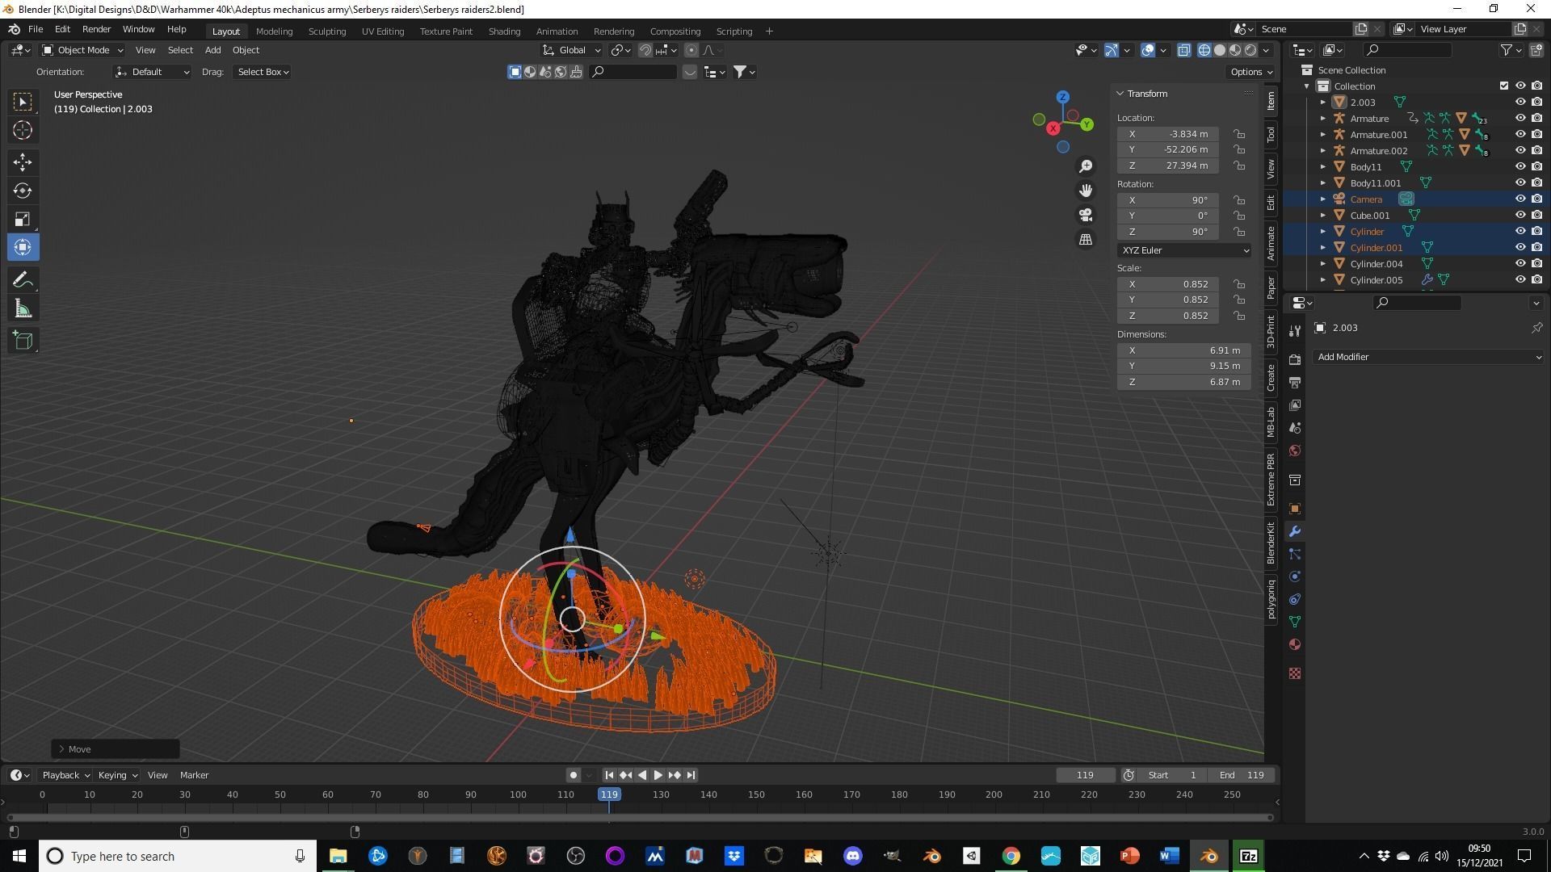
Task: Select the Measure tool
Action: [x=23, y=308]
